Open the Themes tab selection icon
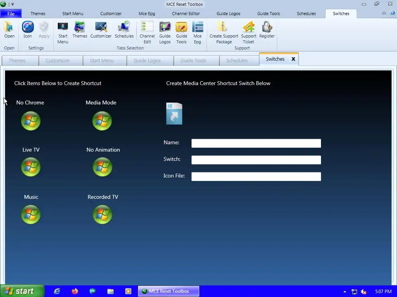Screen dimensions: 397x297 click(79, 27)
